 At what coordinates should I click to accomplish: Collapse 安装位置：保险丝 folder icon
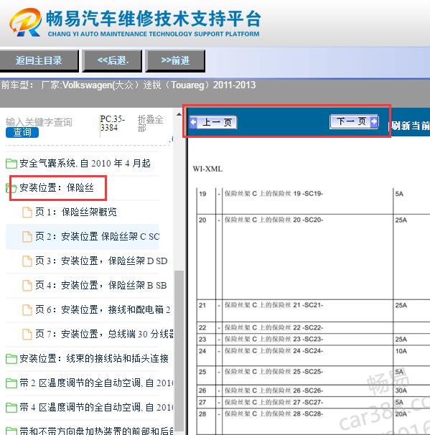pyautogui.click(x=11, y=188)
